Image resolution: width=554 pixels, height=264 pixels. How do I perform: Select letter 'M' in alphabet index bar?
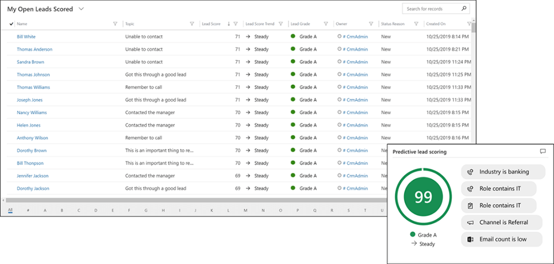[245, 210]
